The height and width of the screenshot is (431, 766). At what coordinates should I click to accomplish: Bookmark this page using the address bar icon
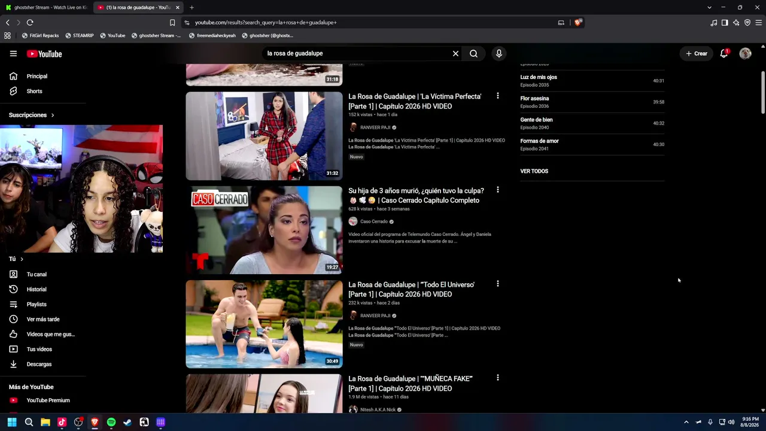point(172,22)
